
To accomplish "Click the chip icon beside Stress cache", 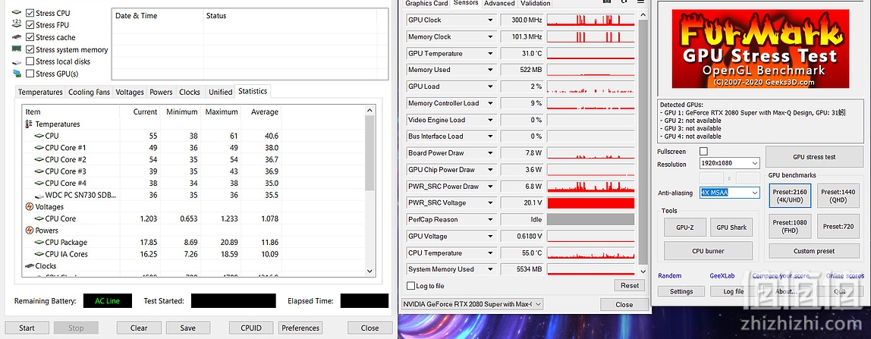I will click(x=17, y=37).
